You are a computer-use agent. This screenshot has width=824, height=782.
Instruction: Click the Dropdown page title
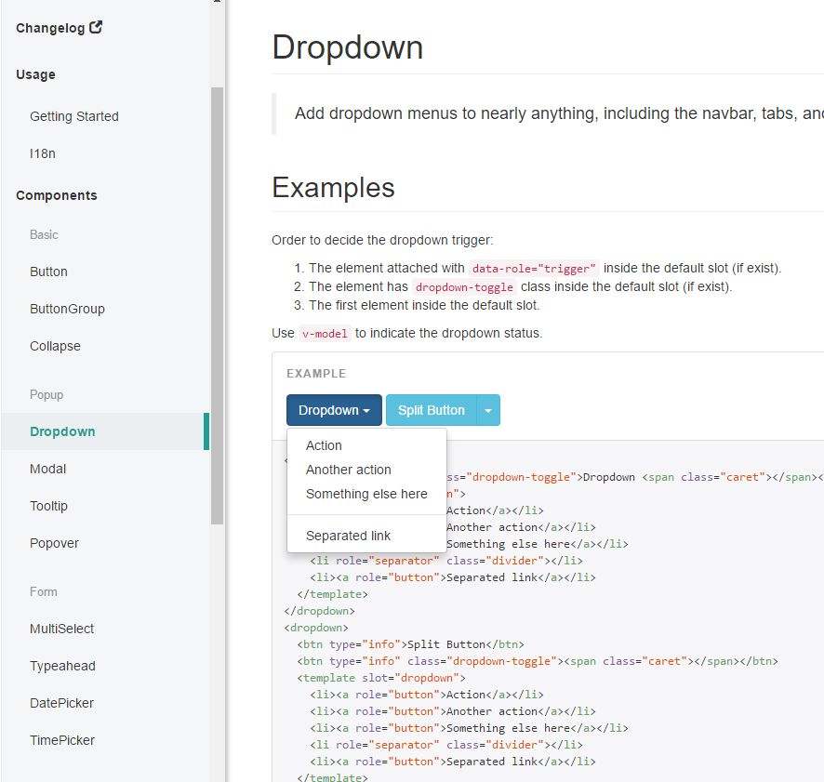click(x=347, y=47)
